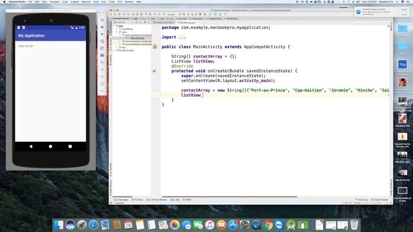The image size is (413, 232).
Task: Open Finder from the Dock
Action: pos(59,225)
